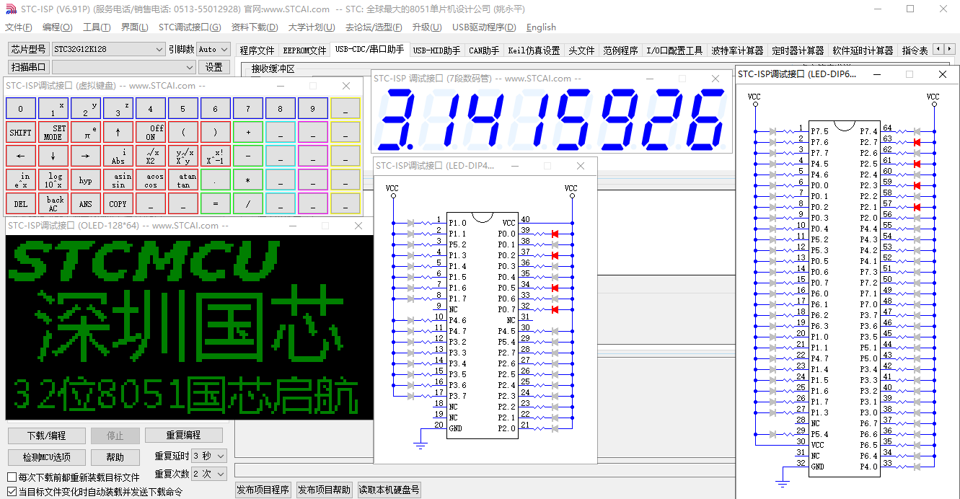The height and width of the screenshot is (499, 960).
Task: Click the square root / X2 key
Action: pos(151,156)
